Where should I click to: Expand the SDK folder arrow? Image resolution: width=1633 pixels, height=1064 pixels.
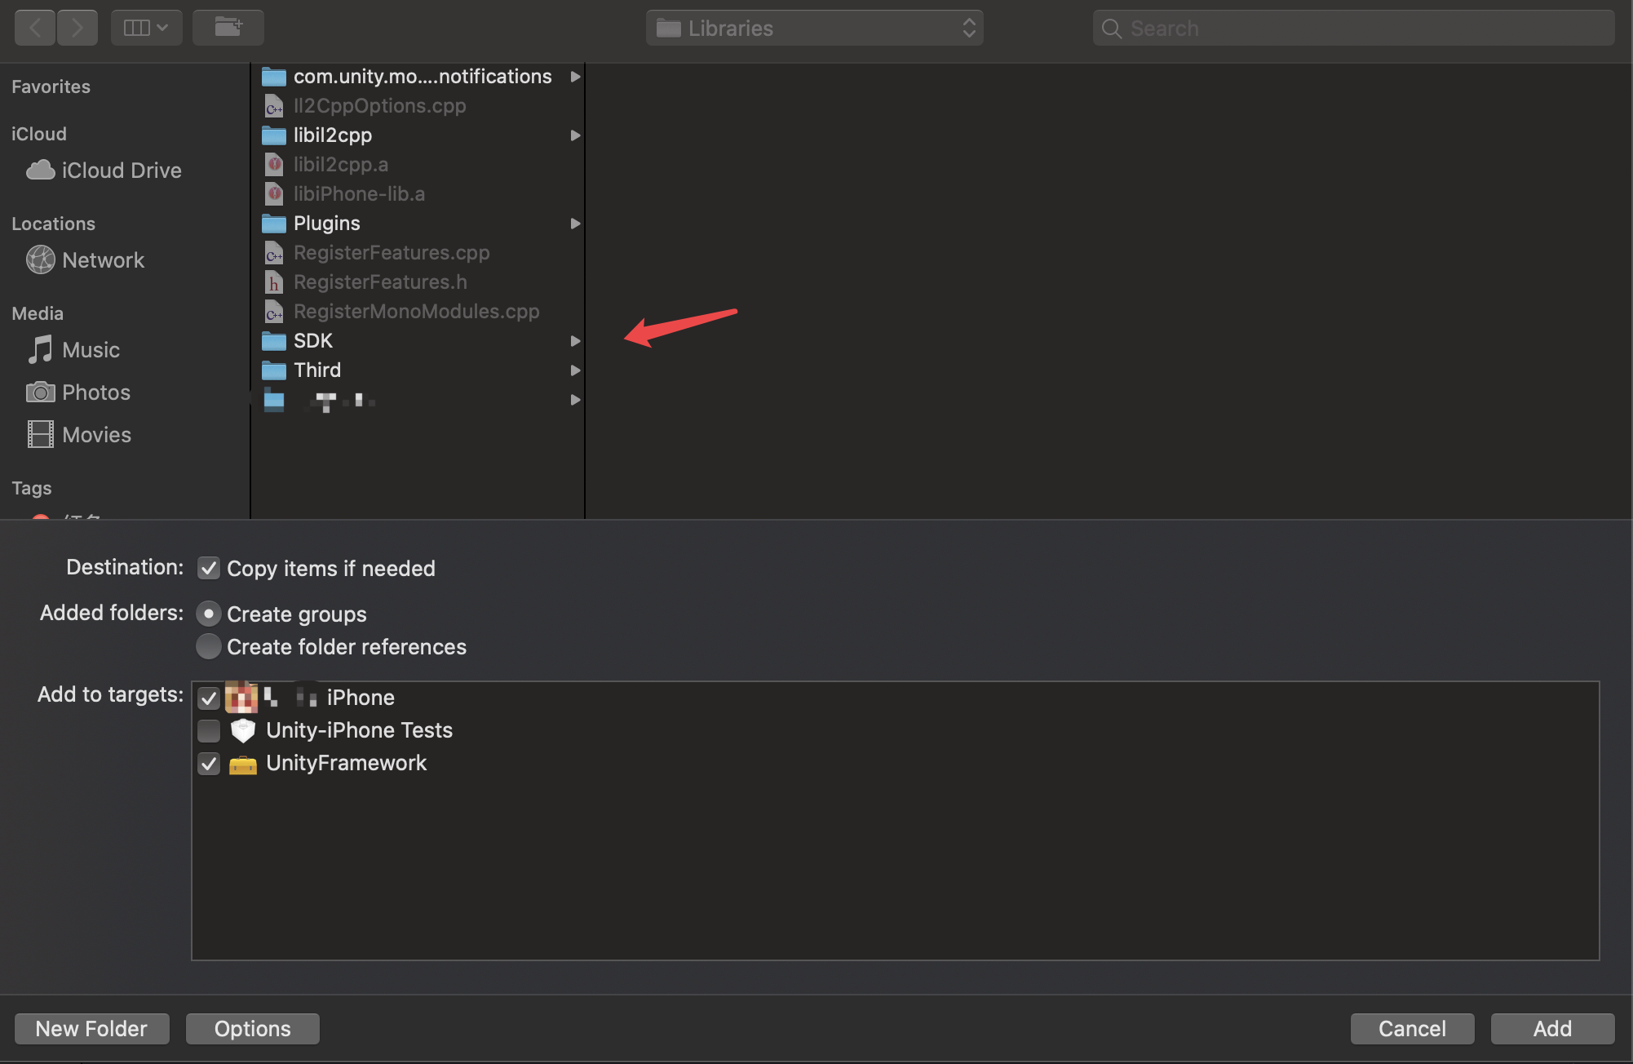click(x=575, y=341)
